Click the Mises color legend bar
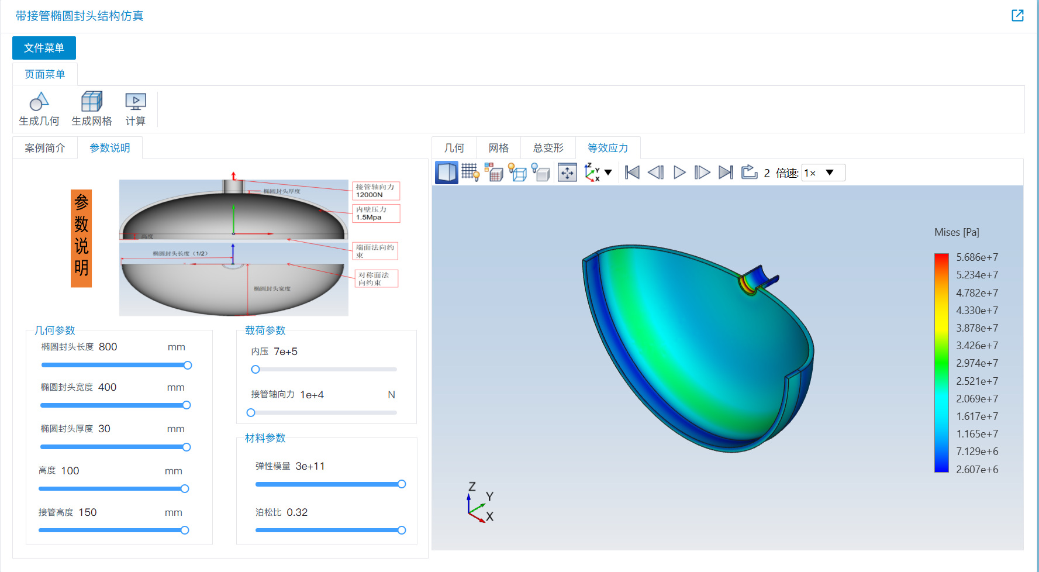1039x572 pixels. pyautogui.click(x=941, y=363)
